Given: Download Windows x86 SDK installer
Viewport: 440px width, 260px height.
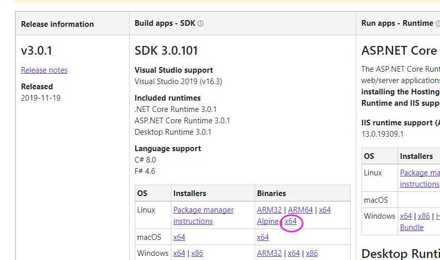Looking at the screenshot, I should (197, 253).
